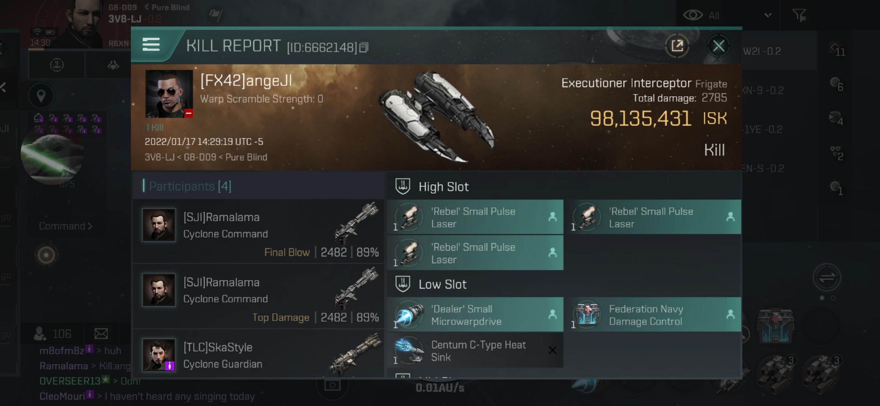880x406 pixels.
Task: Select the 'Dealer' Small Microwarpdrive module
Action: [475, 315]
